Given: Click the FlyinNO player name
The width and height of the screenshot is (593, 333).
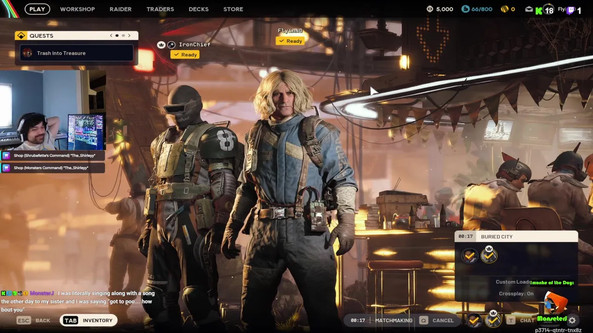Looking at the screenshot, I should (290, 31).
